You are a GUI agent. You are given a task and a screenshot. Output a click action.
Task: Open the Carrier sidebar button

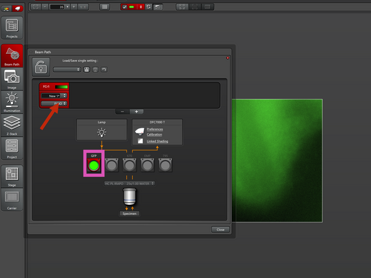(x=12, y=200)
